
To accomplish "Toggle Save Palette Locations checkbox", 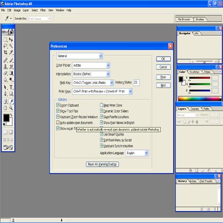I will [101, 116].
